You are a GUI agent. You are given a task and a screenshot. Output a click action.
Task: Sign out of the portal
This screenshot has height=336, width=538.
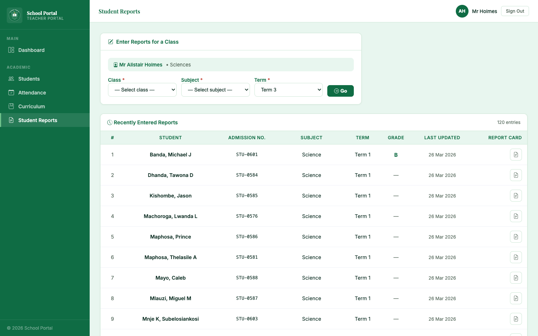[514, 11]
